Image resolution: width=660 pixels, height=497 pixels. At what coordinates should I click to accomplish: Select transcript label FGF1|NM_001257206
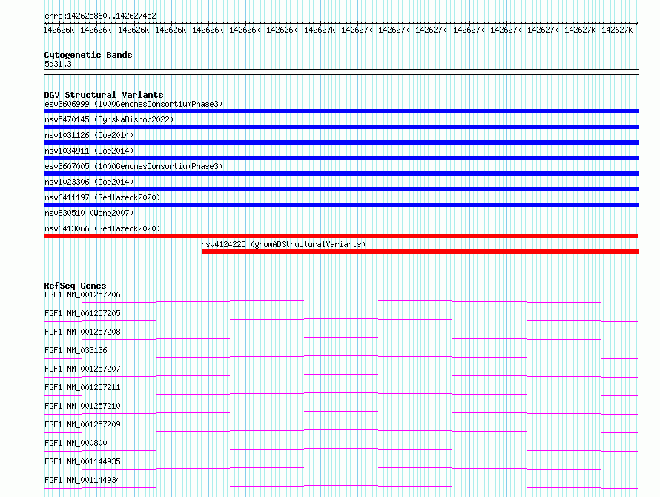pyautogui.click(x=82, y=294)
